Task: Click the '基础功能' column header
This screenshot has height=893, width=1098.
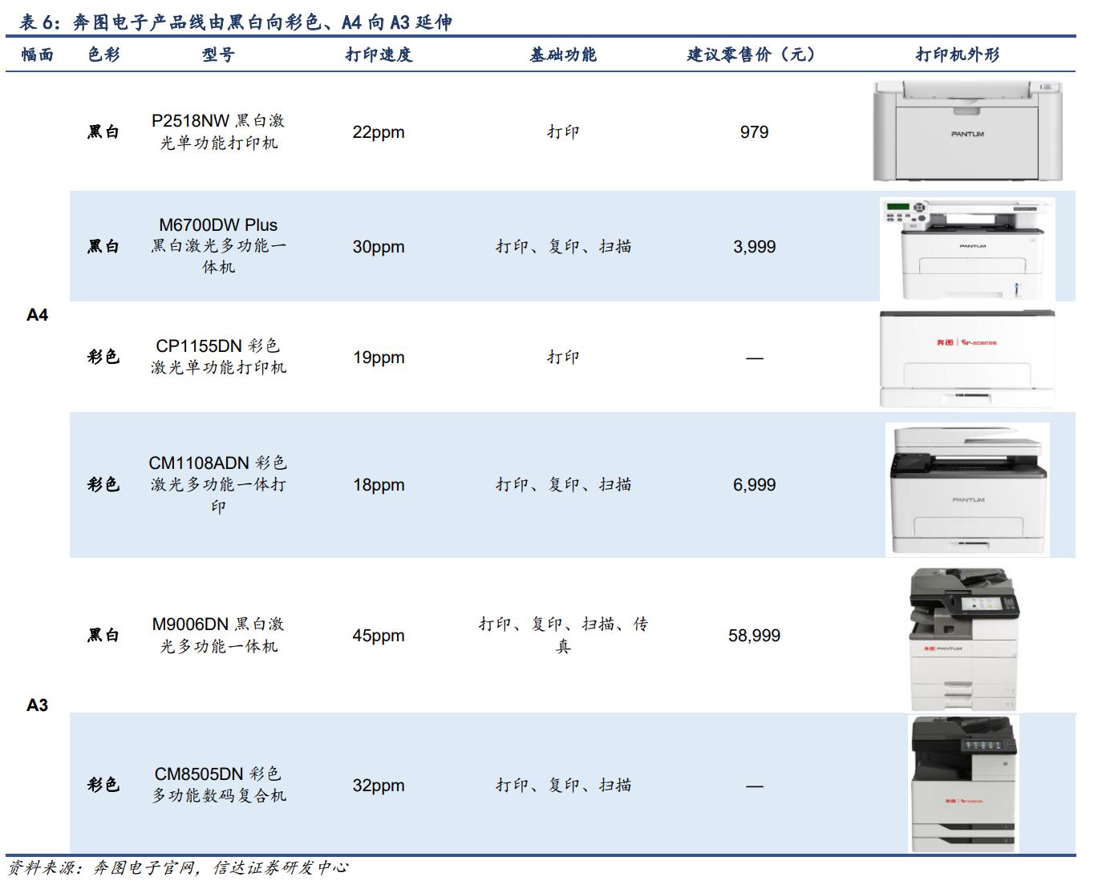Action: point(563,55)
